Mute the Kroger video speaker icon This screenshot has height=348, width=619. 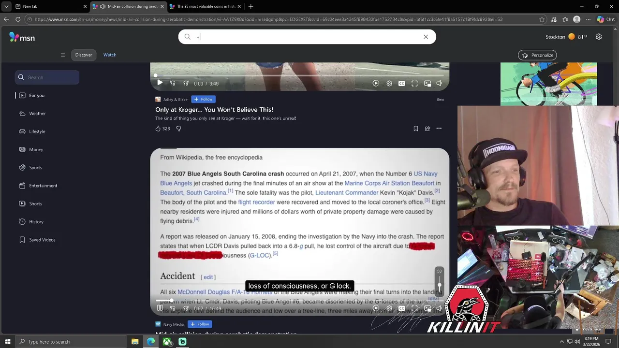[x=439, y=83]
